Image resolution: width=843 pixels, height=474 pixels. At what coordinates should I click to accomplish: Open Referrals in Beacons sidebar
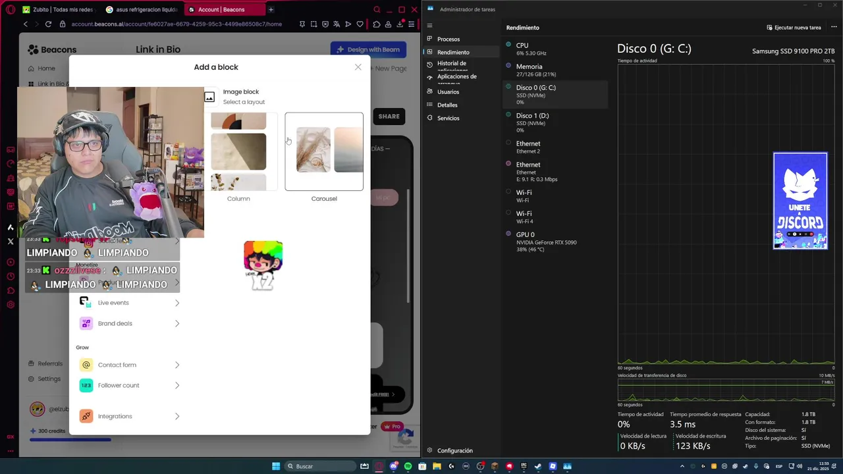click(45, 363)
